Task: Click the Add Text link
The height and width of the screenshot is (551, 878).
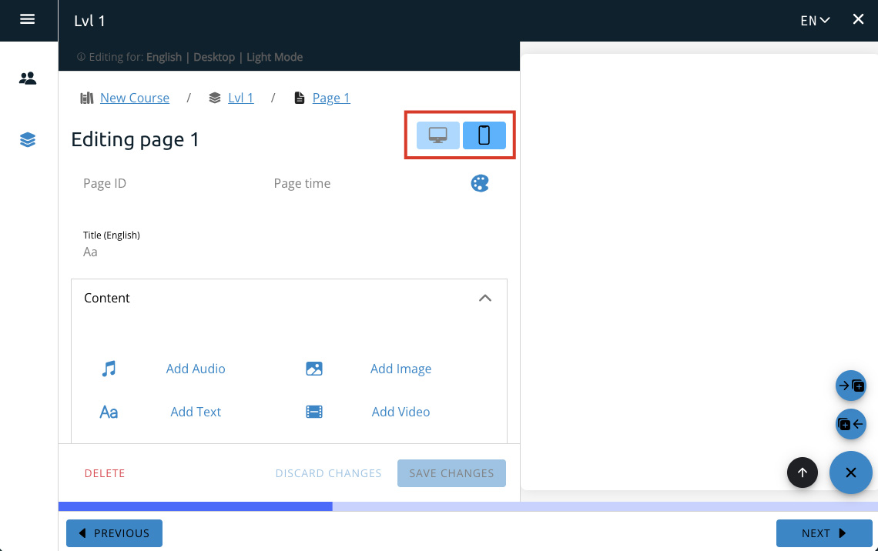Action: (196, 412)
